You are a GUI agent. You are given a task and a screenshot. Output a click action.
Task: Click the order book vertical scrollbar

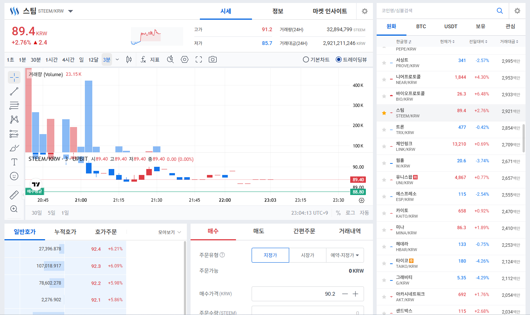coord(185,277)
